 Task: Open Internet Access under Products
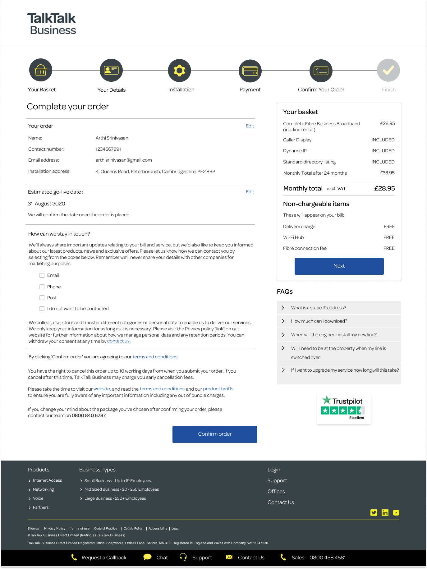[x=47, y=480]
